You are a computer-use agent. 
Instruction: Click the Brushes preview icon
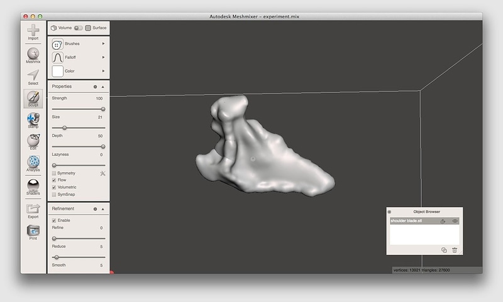pos(57,45)
